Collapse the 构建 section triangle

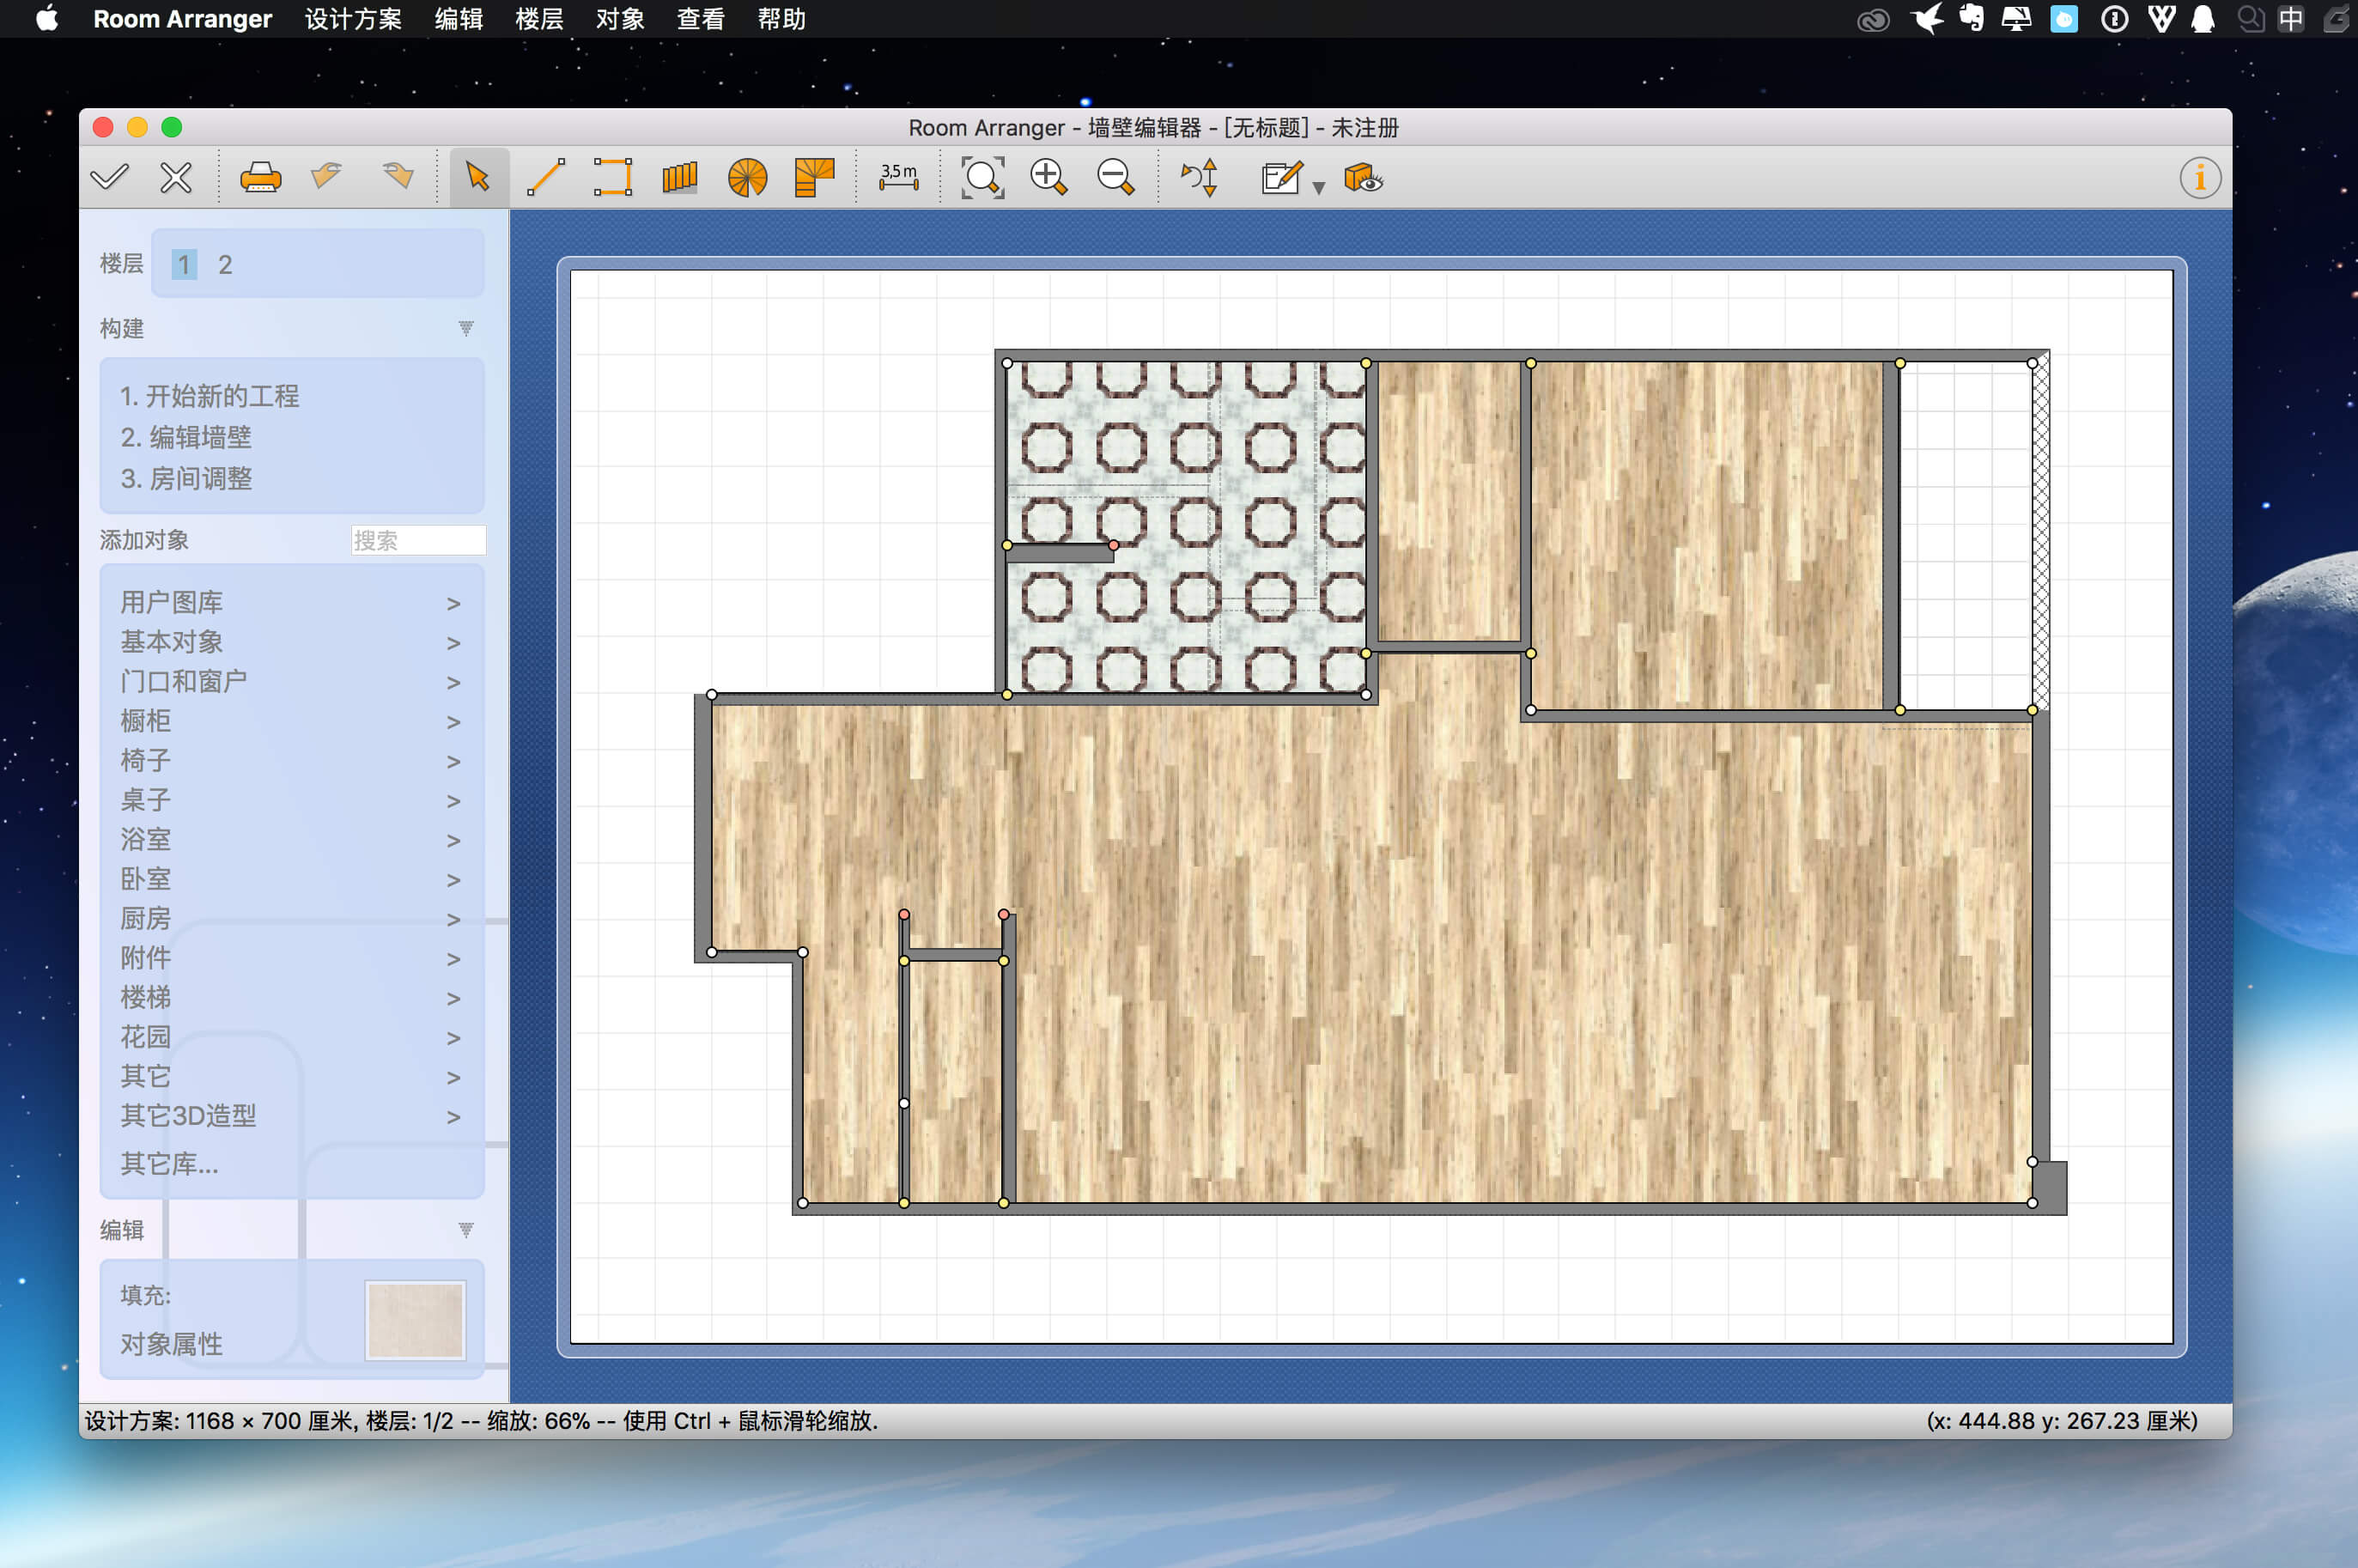pos(466,328)
